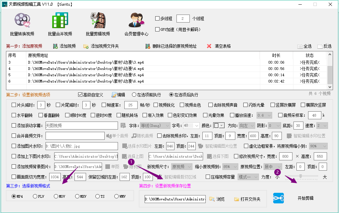
Task: Click the 添加视频文件夹 folder icon
Action: 86,46
